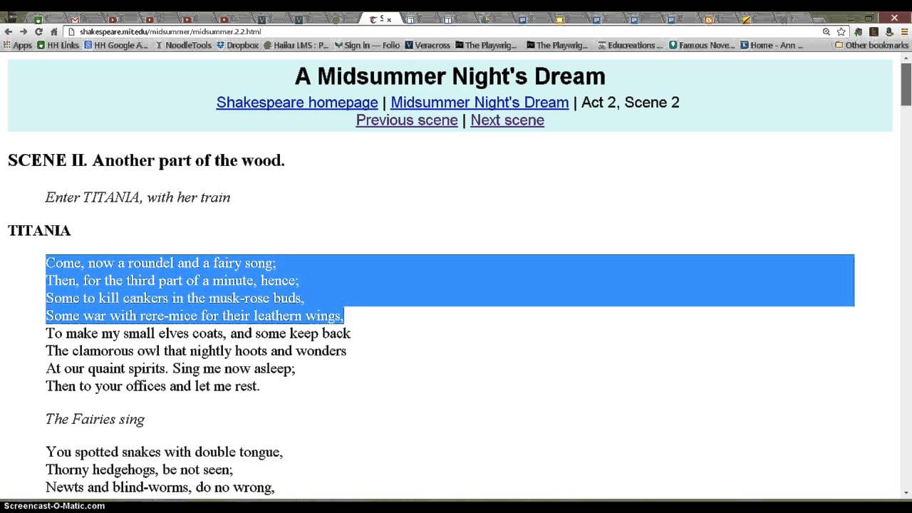This screenshot has height=513, width=912.
Task: Click 'Some war with rere-mice for their leathern wings,'
Action: click(x=195, y=316)
